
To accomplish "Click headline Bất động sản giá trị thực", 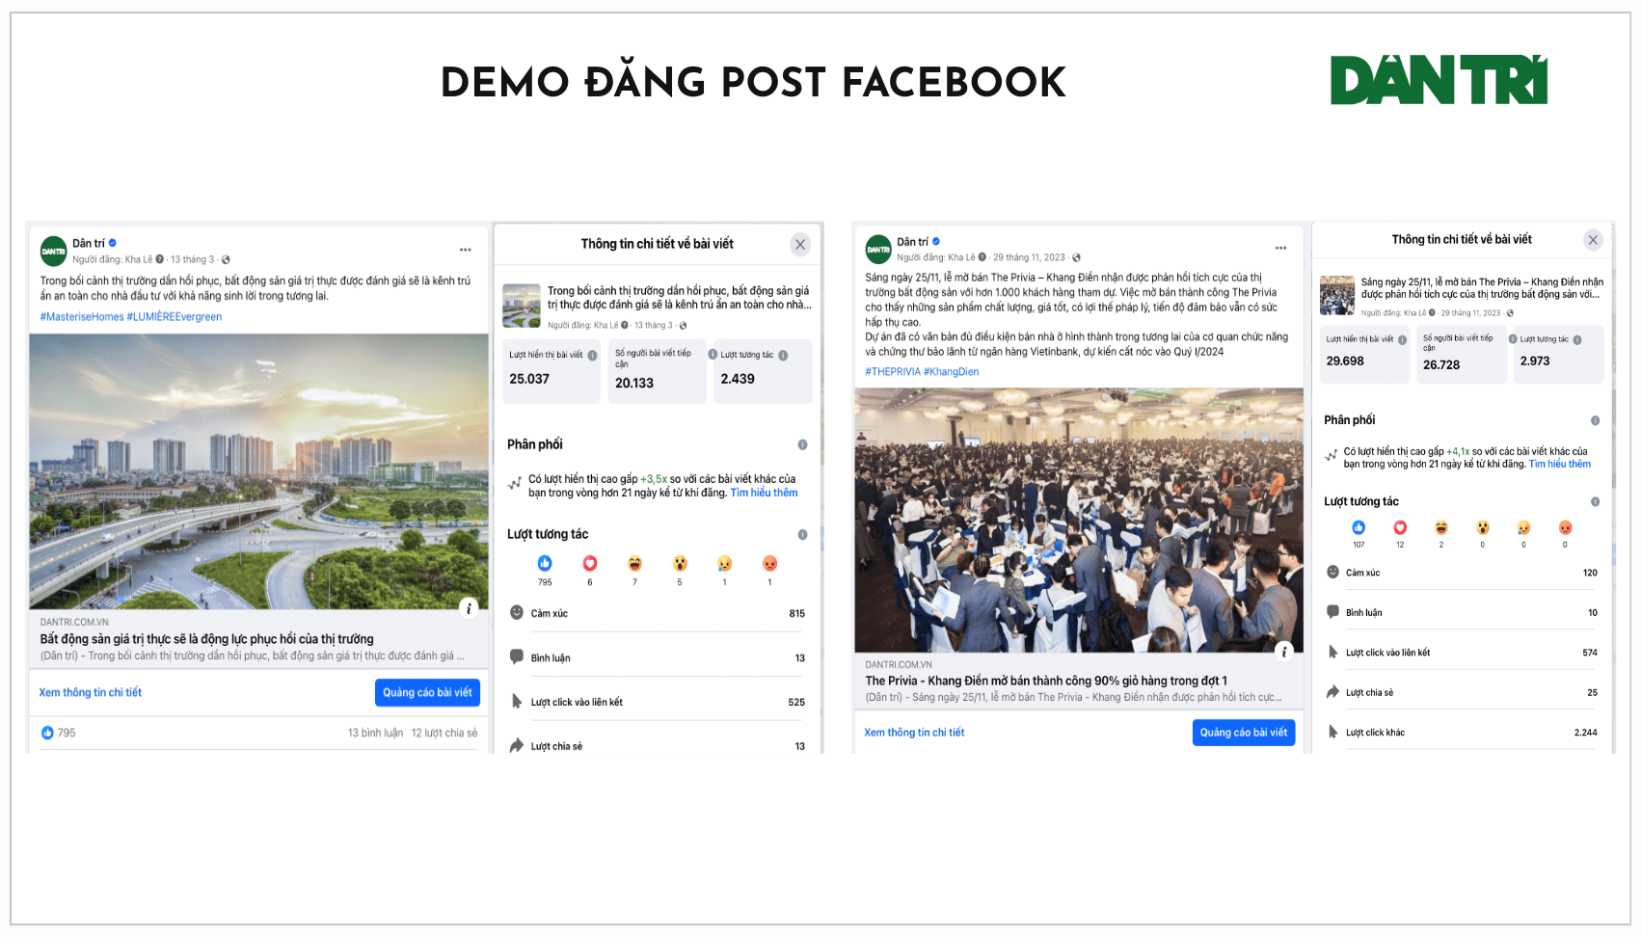I will [206, 638].
